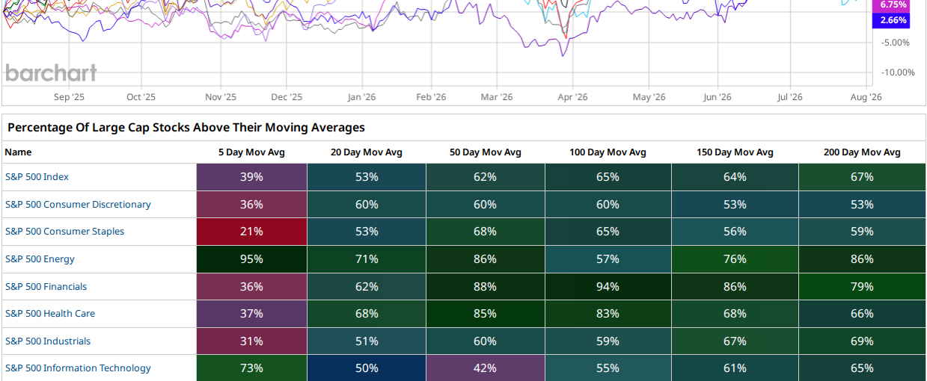Open the S&P 500 Industrials link
Viewport: 927px width, 381px height.
48,341
